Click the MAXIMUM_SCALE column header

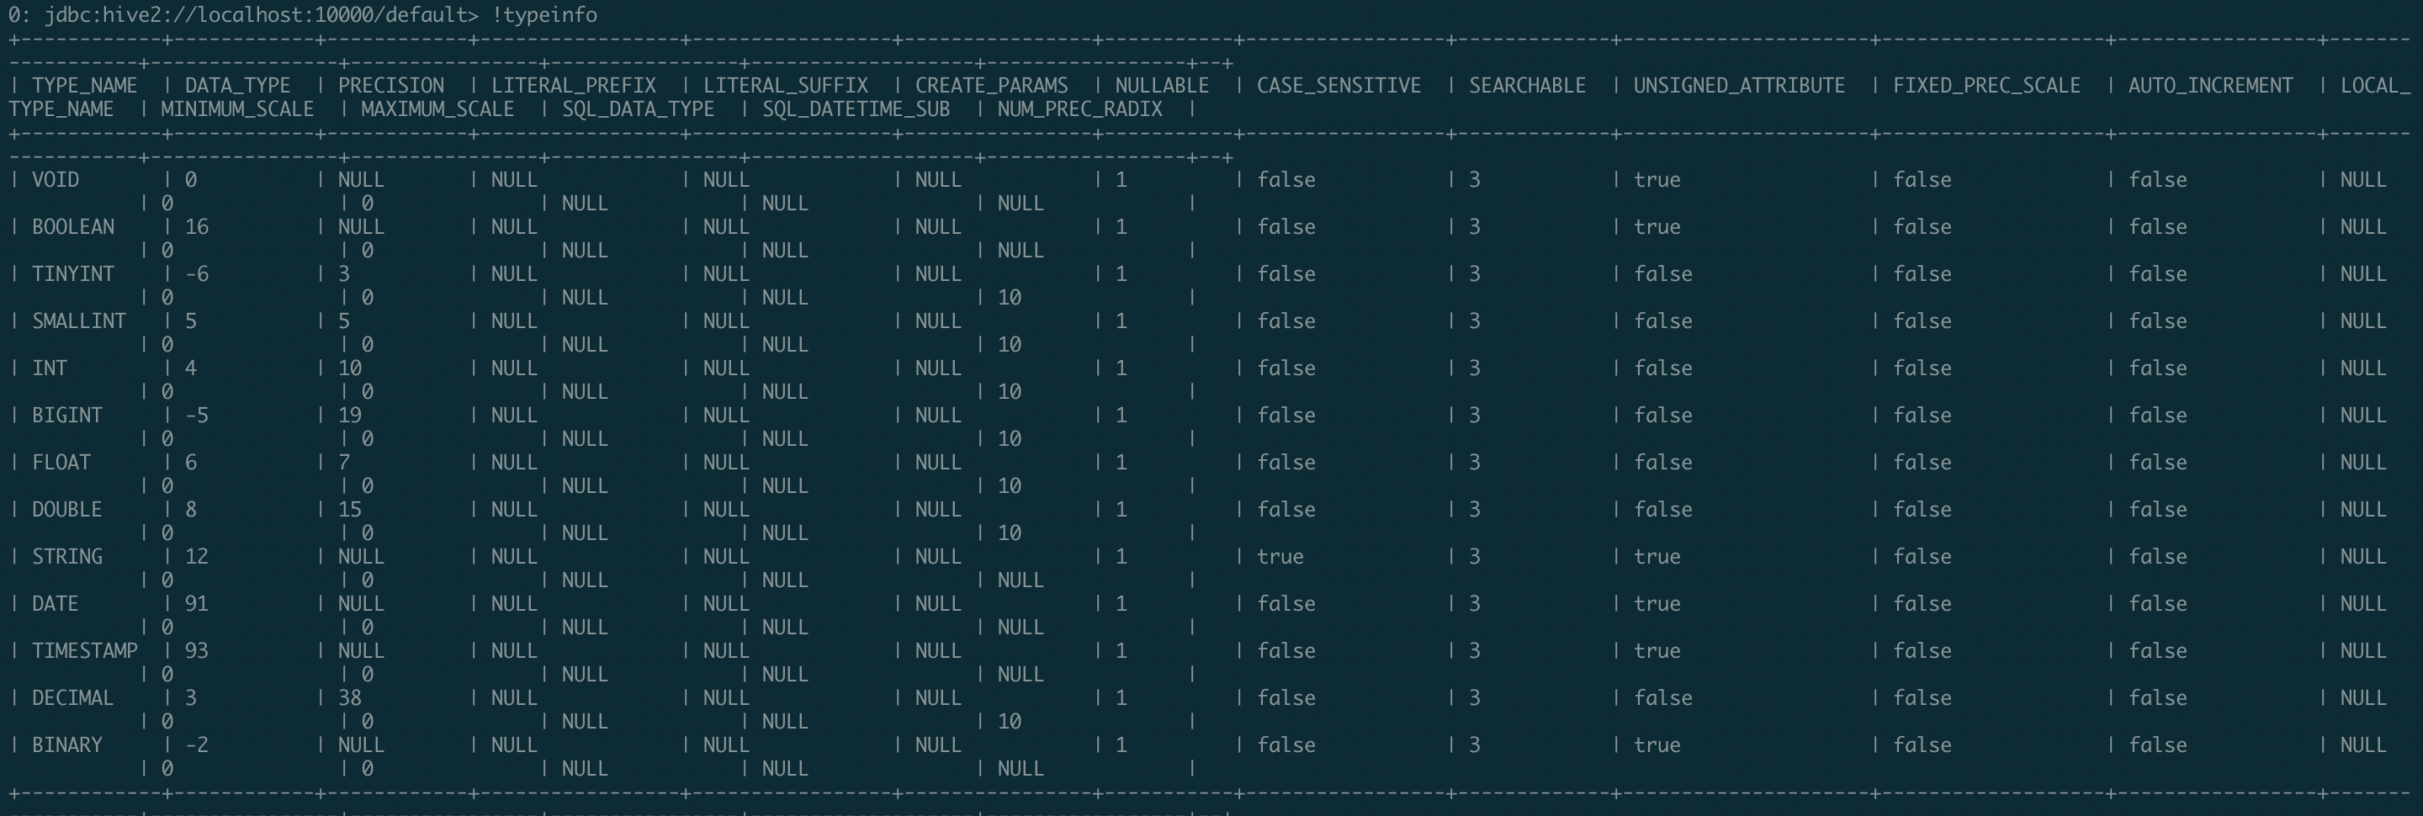[x=437, y=109]
